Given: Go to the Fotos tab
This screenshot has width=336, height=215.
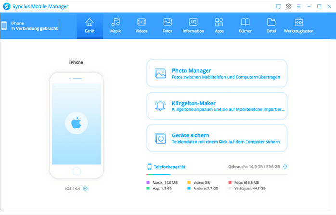Looking at the screenshot, I should (168, 26).
